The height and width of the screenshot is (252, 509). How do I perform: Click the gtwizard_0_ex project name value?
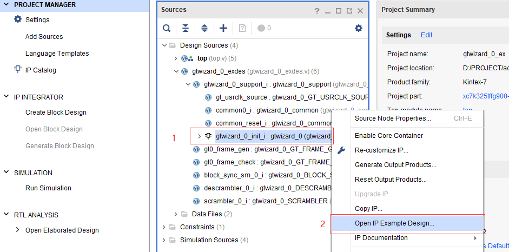click(x=484, y=54)
